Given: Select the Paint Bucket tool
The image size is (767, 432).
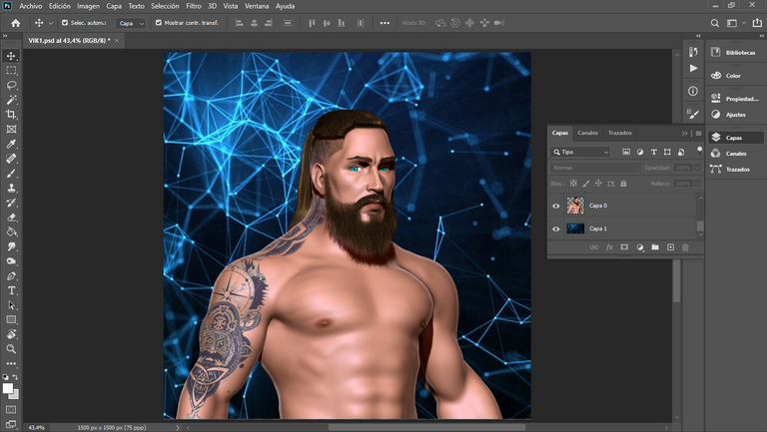Looking at the screenshot, I should click(x=11, y=231).
